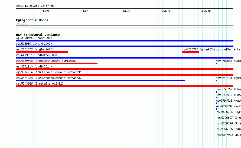Click the 34370k ruler label
The height and width of the screenshot is (148, 241).
pos(45,11)
